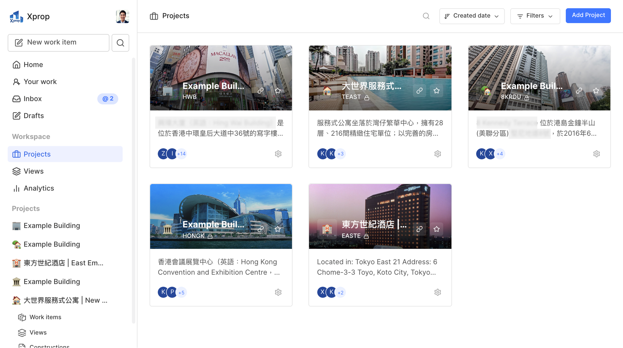The image size is (623, 348).
Task: Favorite the TEAST project card
Action: (437, 91)
